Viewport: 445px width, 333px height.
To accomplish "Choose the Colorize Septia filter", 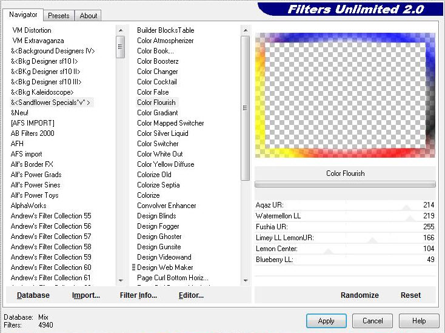I will point(158,185).
